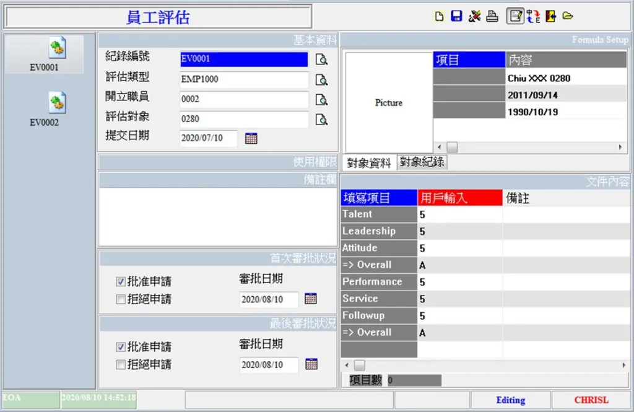Switch language with the 中/E icon
This screenshot has height=412, width=634.
pyautogui.click(x=534, y=17)
